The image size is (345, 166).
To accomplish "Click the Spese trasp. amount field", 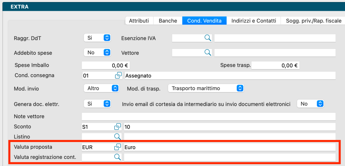I will 275,65.
